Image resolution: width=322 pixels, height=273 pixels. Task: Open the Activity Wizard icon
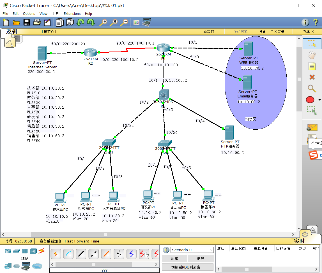coord(47,22)
